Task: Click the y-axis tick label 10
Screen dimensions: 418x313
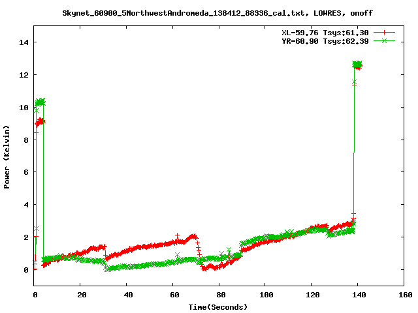Action: (24, 108)
